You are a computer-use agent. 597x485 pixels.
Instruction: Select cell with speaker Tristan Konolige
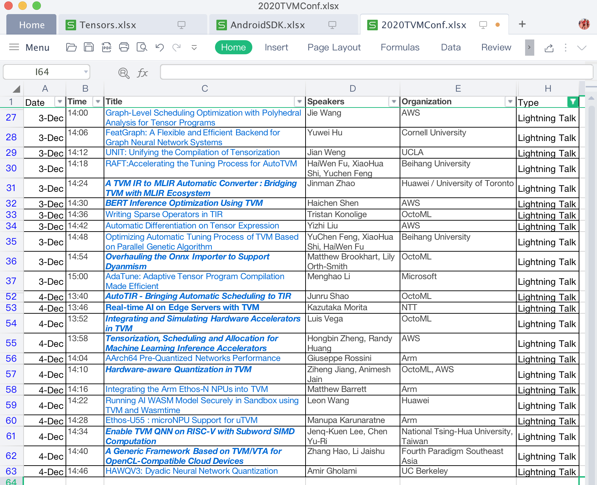pyautogui.click(x=352, y=215)
